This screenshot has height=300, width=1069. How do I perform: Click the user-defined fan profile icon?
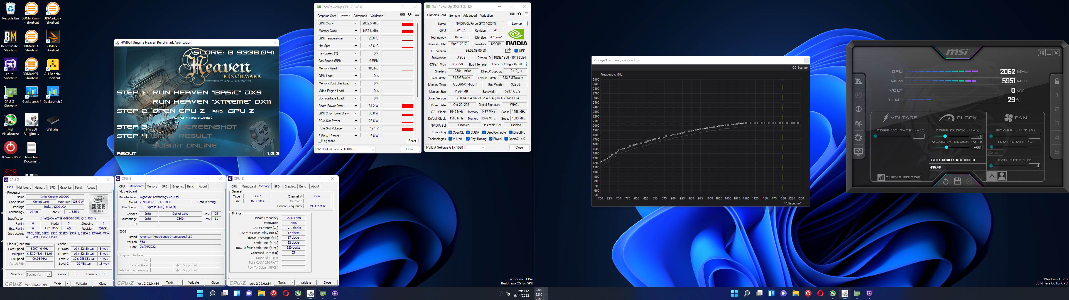1002,176
